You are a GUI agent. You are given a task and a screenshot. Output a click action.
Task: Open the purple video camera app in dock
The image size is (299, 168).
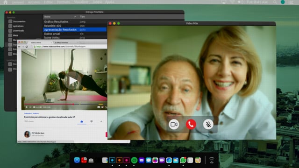tap(162, 161)
